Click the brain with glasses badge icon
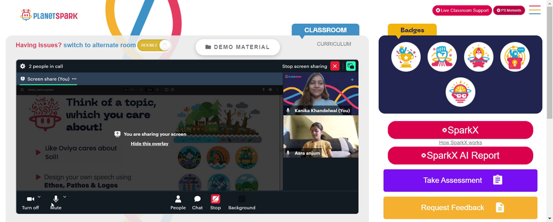The image size is (553, 222). pyautogui.click(x=460, y=92)
